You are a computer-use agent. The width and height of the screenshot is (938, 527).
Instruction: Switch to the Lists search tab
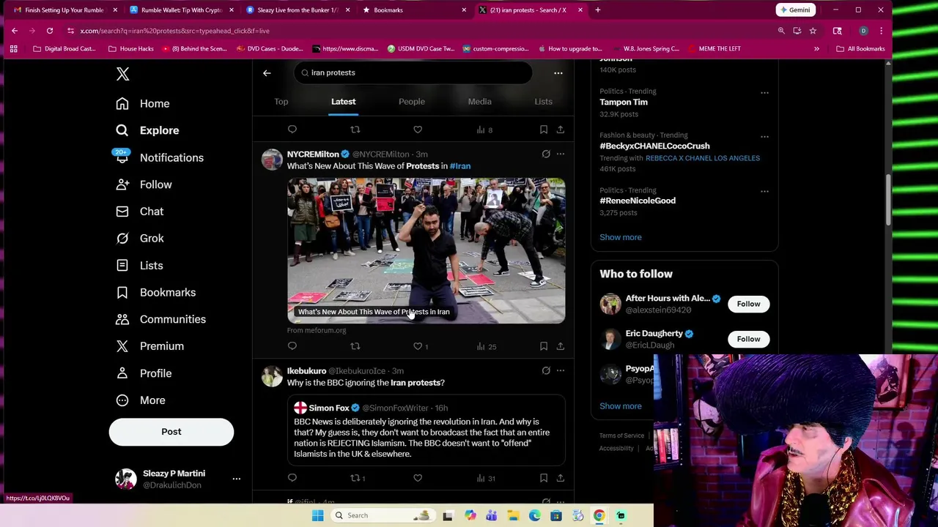(543, 102)
